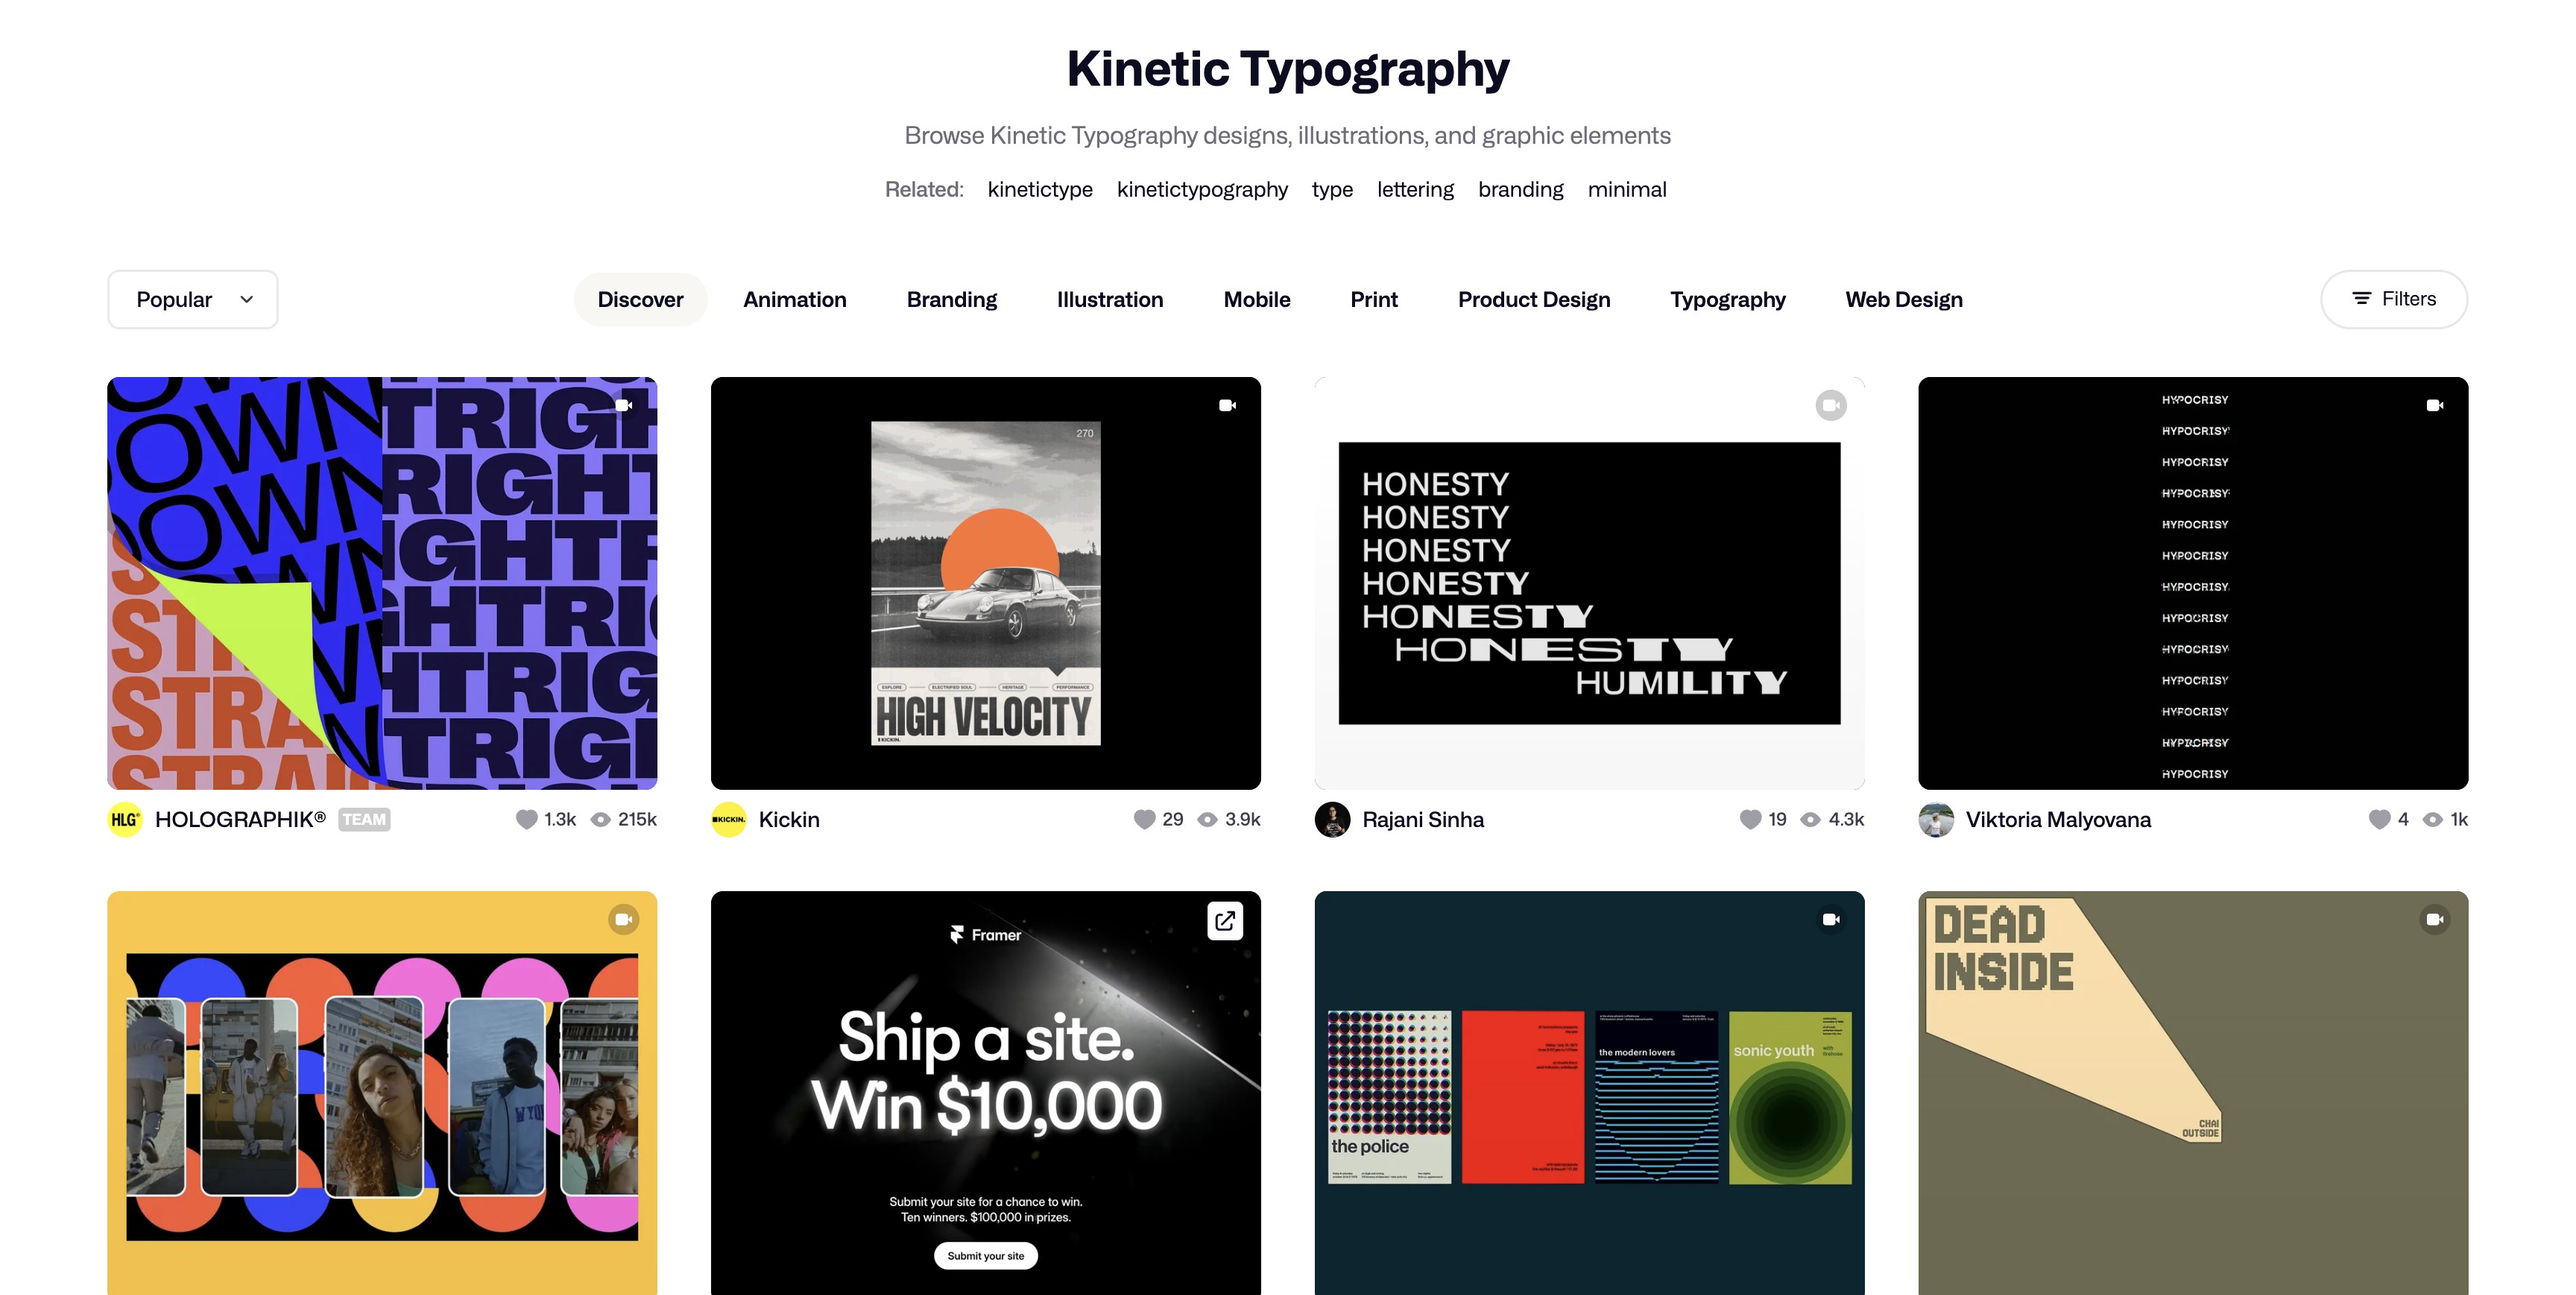The width and height of the screenshot is (2576, 1295).
Task: Click the Kickin profile avatar
Action: [x=728, y=819]
